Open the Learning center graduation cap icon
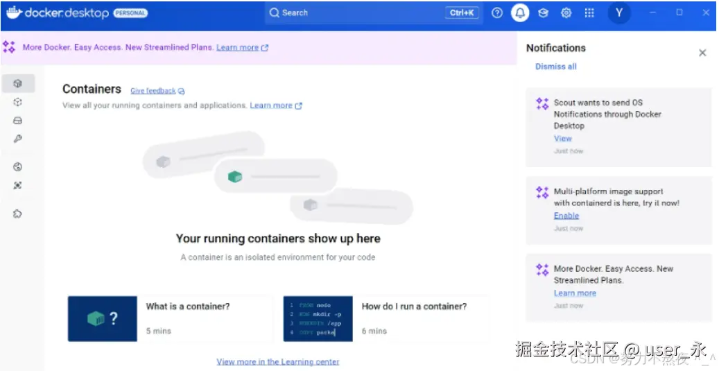The height and width of the screenshot is (371, 719). (544, 13)
